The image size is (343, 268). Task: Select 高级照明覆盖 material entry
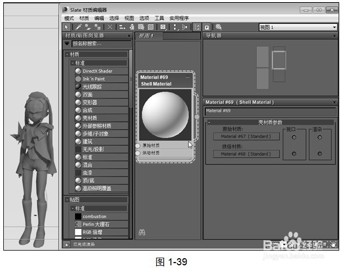point(101,188)
